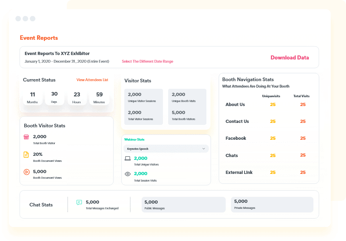Click the Public Messages stat card
Image resolution: width=346 pixels, height=241 pixels.
183,204
